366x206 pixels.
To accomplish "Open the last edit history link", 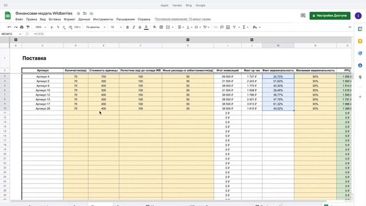I will pos(182,19).
